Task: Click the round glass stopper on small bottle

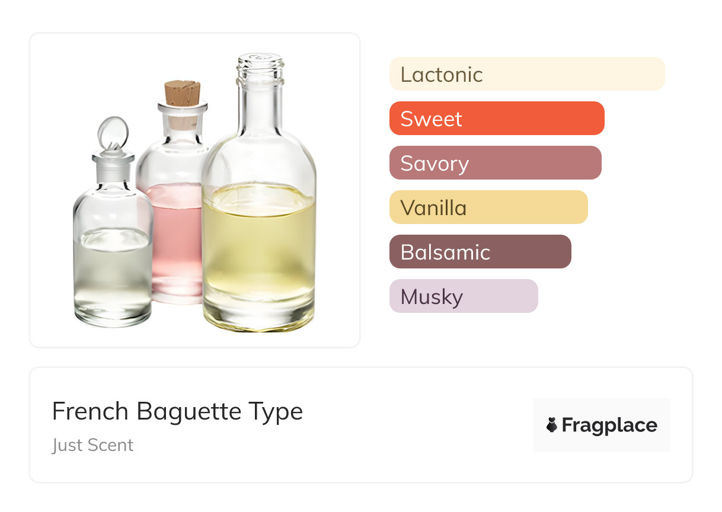Action: (x=111, y=133)
